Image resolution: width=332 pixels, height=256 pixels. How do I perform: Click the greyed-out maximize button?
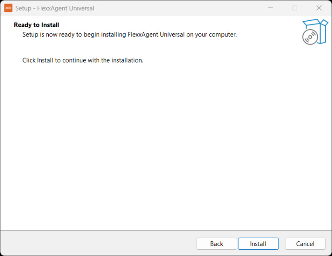(294, 8)
